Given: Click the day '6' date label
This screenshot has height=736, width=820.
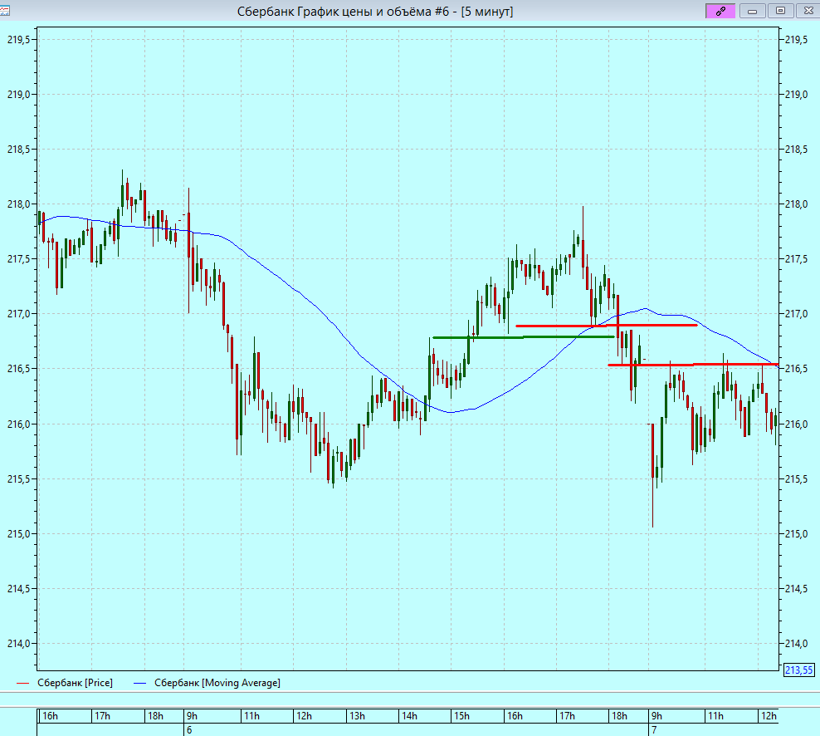Looking at the screenshot, I should tap(189, 729).
